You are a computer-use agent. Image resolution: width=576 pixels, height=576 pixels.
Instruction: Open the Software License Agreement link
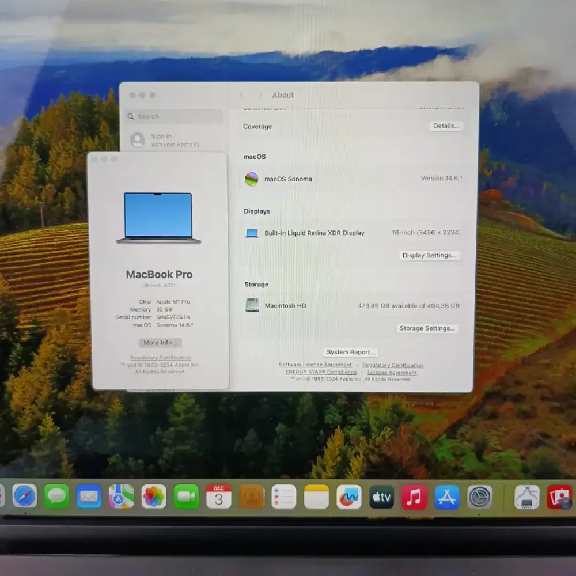pyautogui.click(x=315, y=365)
